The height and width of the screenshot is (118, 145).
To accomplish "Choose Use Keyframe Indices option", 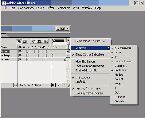I will 90,93.
